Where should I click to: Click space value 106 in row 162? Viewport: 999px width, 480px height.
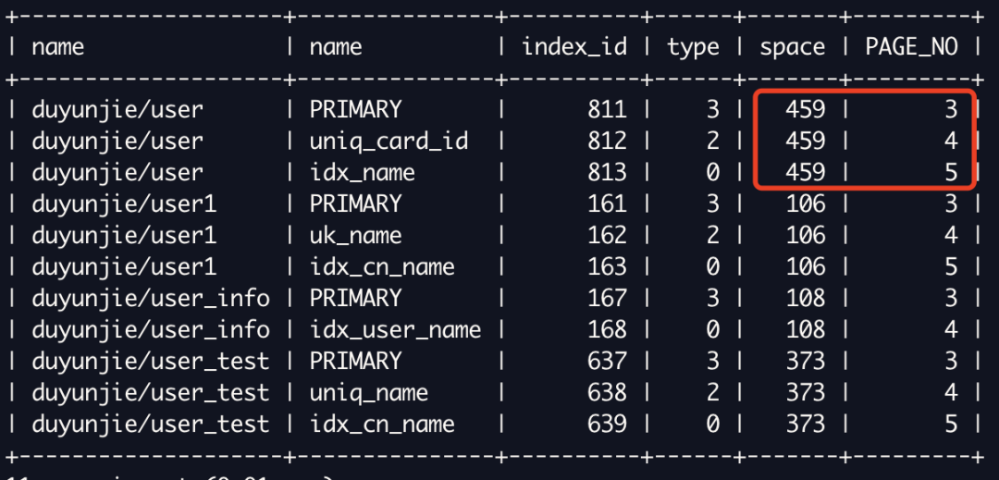click(806, 236)
